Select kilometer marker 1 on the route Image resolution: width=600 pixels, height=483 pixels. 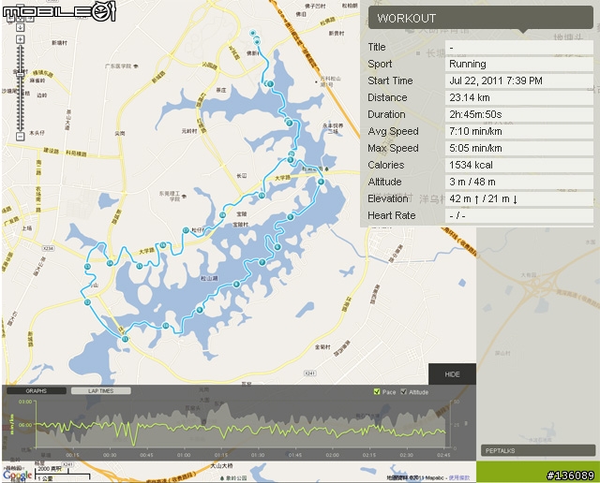pyautogui.click(x=270, y=84)
